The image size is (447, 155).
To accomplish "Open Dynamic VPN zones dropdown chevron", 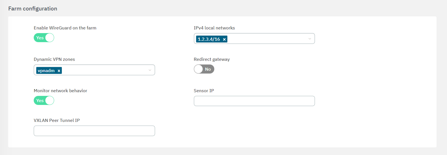I will 150,70.
